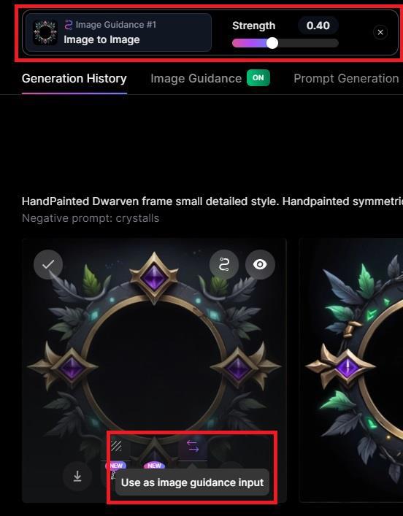Click the eye icon on the first image

coord(260,264)
